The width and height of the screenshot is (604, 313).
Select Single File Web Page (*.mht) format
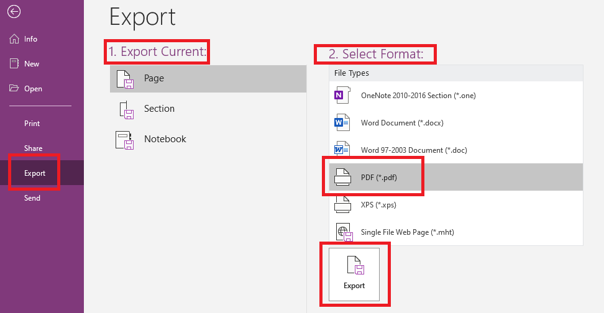click(x=456, y=232)
